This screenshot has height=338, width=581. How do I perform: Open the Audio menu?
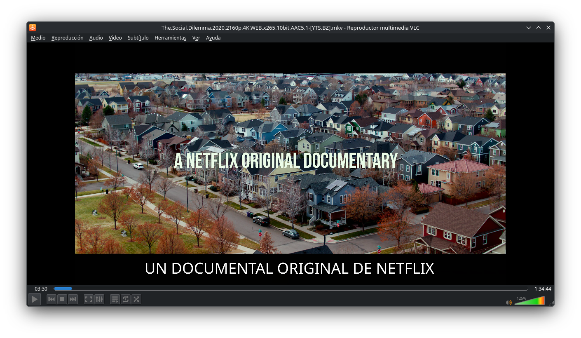pos(96,38)
